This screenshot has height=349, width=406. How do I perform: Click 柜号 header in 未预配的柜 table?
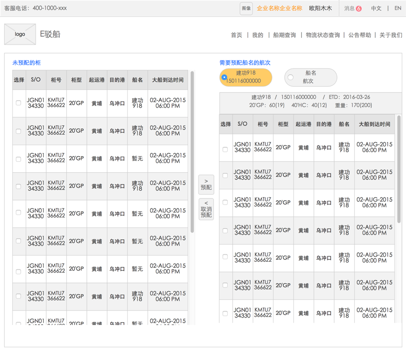pyautogui.click(x=56, y=80)
